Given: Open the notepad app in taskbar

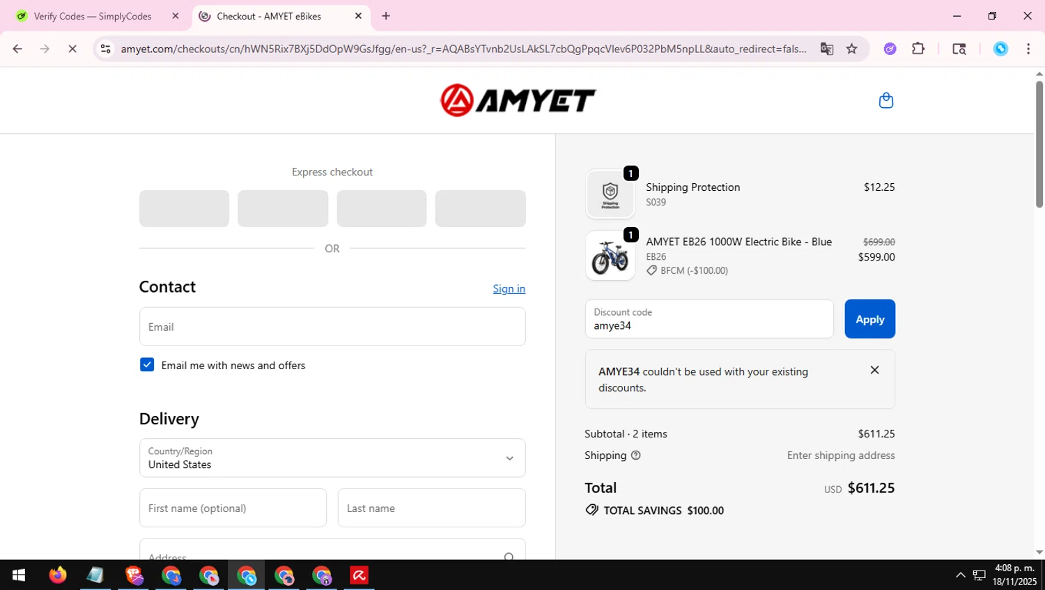Looking at the screenshot, I should click(95, 575).
